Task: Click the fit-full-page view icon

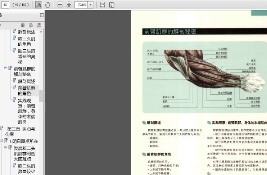Action: (x=112, y=5)
